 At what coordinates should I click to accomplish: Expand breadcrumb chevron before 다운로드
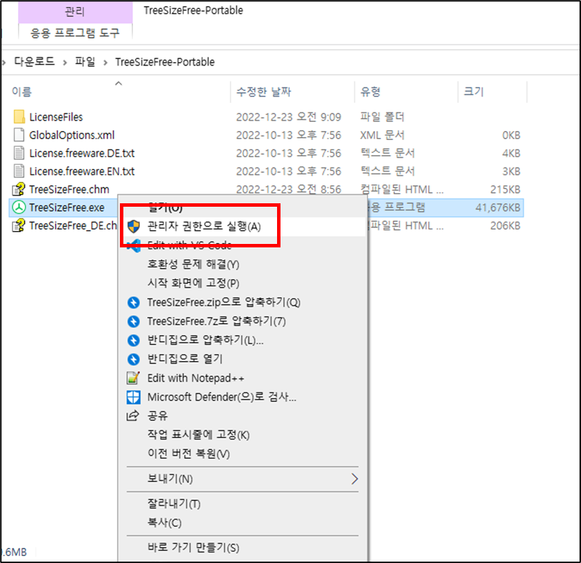[x=3, y=63]
